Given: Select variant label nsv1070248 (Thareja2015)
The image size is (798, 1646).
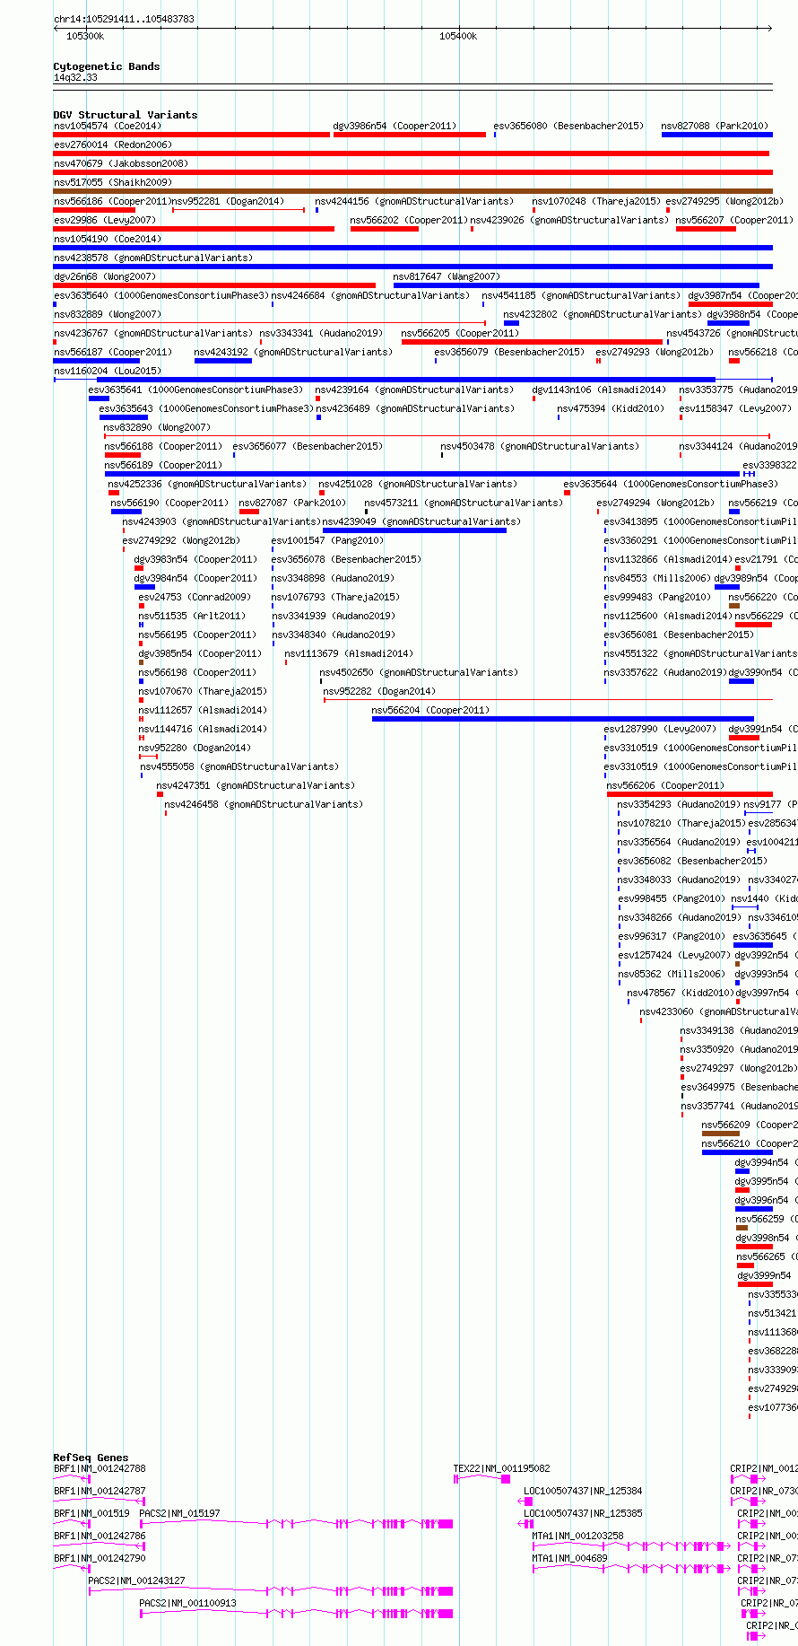Looking at the screenshot, I should coord(596,202).
